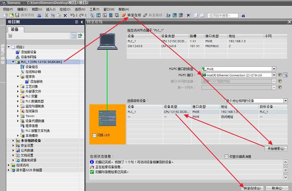Click the Stop CPU icon
This screenshot has width=292, height=191.
(x=181, y=15)
